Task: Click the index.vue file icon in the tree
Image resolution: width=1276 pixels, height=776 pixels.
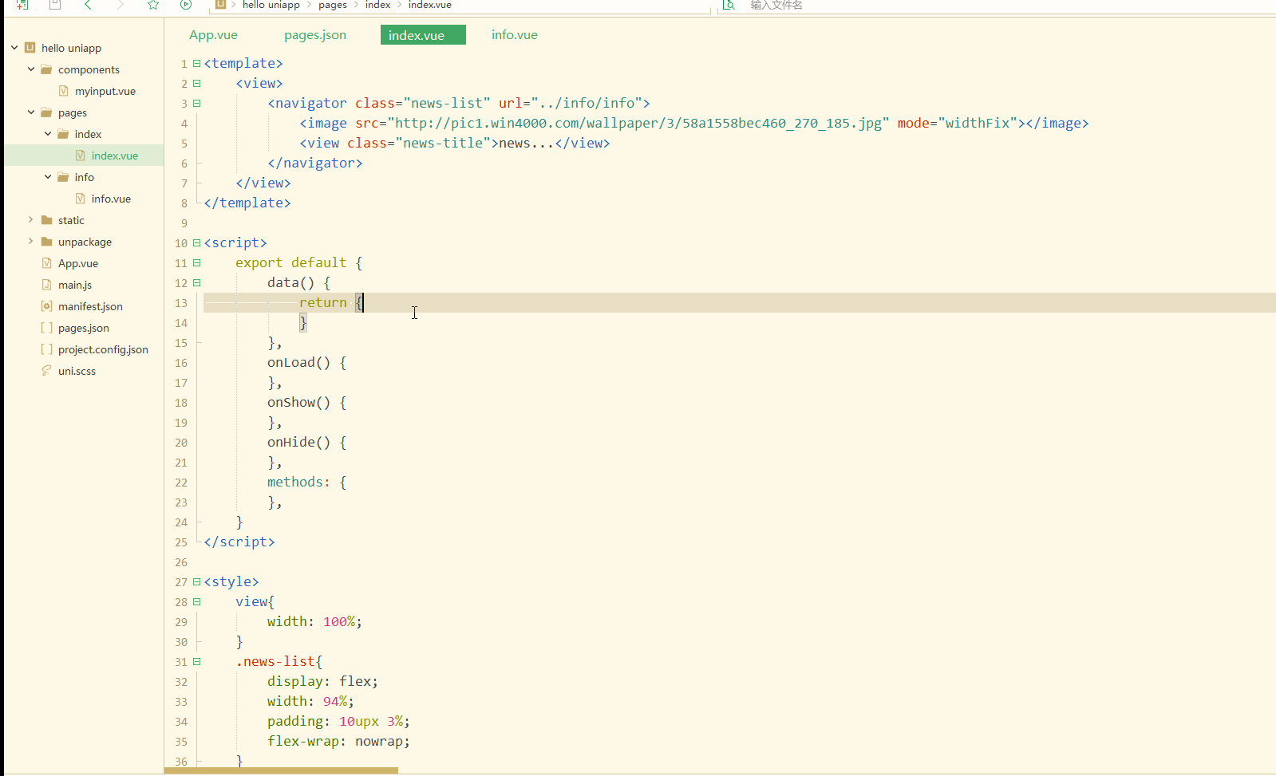Action: [81, 156]
